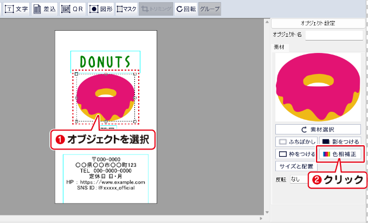
Task: Click the 差込 insert tool
Action: [x=44, y=9]
